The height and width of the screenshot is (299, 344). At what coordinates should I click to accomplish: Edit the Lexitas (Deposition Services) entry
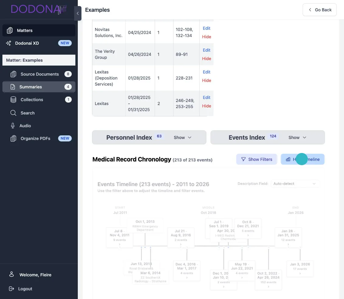click(206, 72)
